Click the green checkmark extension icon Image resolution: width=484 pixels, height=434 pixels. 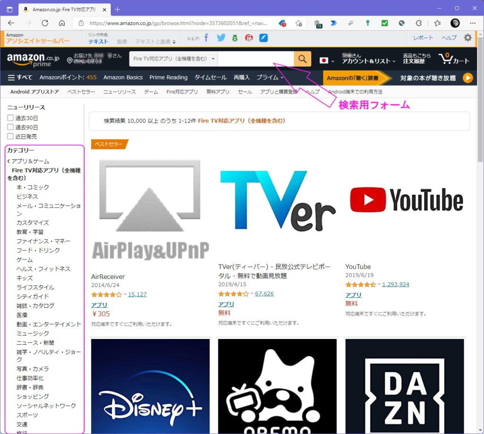click(x=385, y=23)
